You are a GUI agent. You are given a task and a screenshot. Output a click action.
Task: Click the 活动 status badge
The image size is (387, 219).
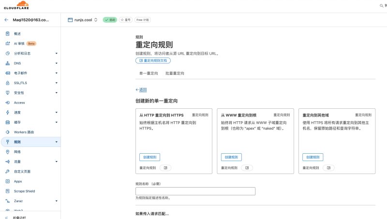coord(110,20)
